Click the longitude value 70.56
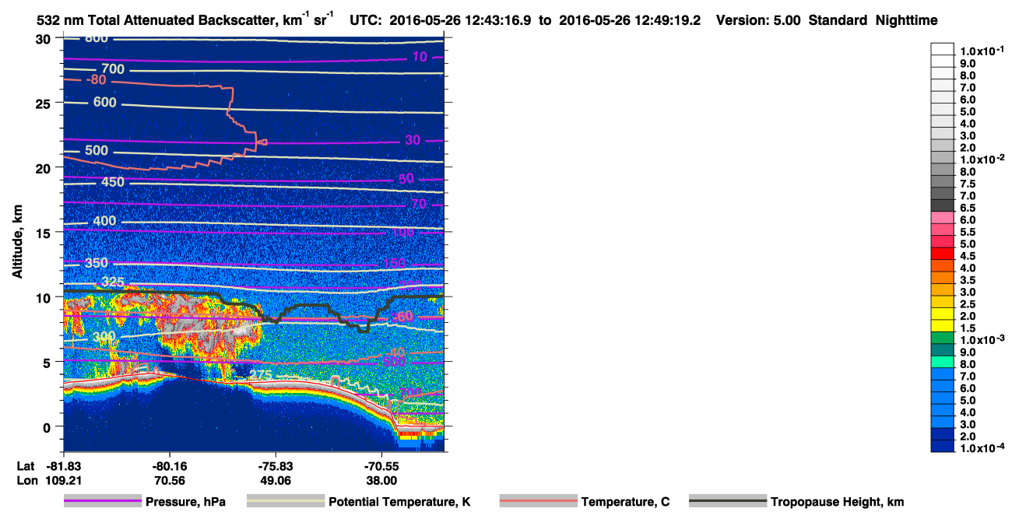 click(170, 481)
